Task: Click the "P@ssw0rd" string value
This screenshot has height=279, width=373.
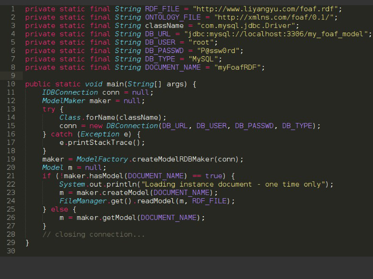Action: (218, 50)
